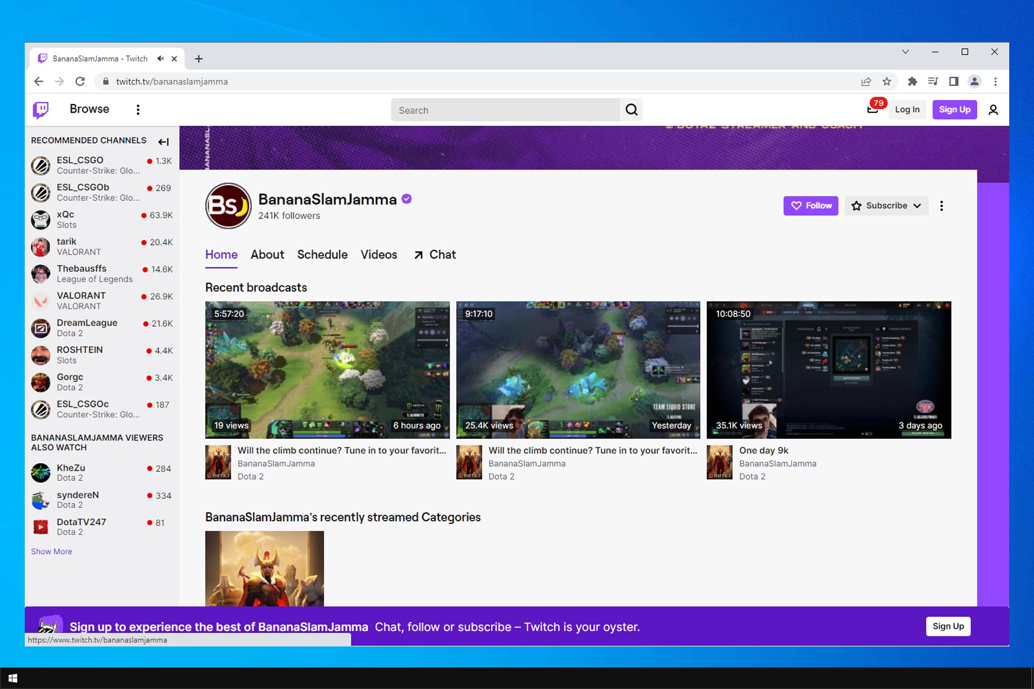Click the 241K followers text
The image size is (1034, 689).
(289, 216)
